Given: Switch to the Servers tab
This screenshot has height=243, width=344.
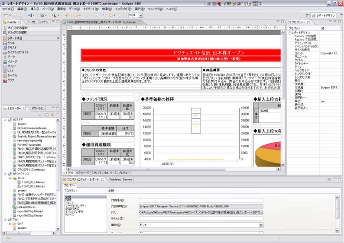Looking at the screenshot, I should 127,179.
